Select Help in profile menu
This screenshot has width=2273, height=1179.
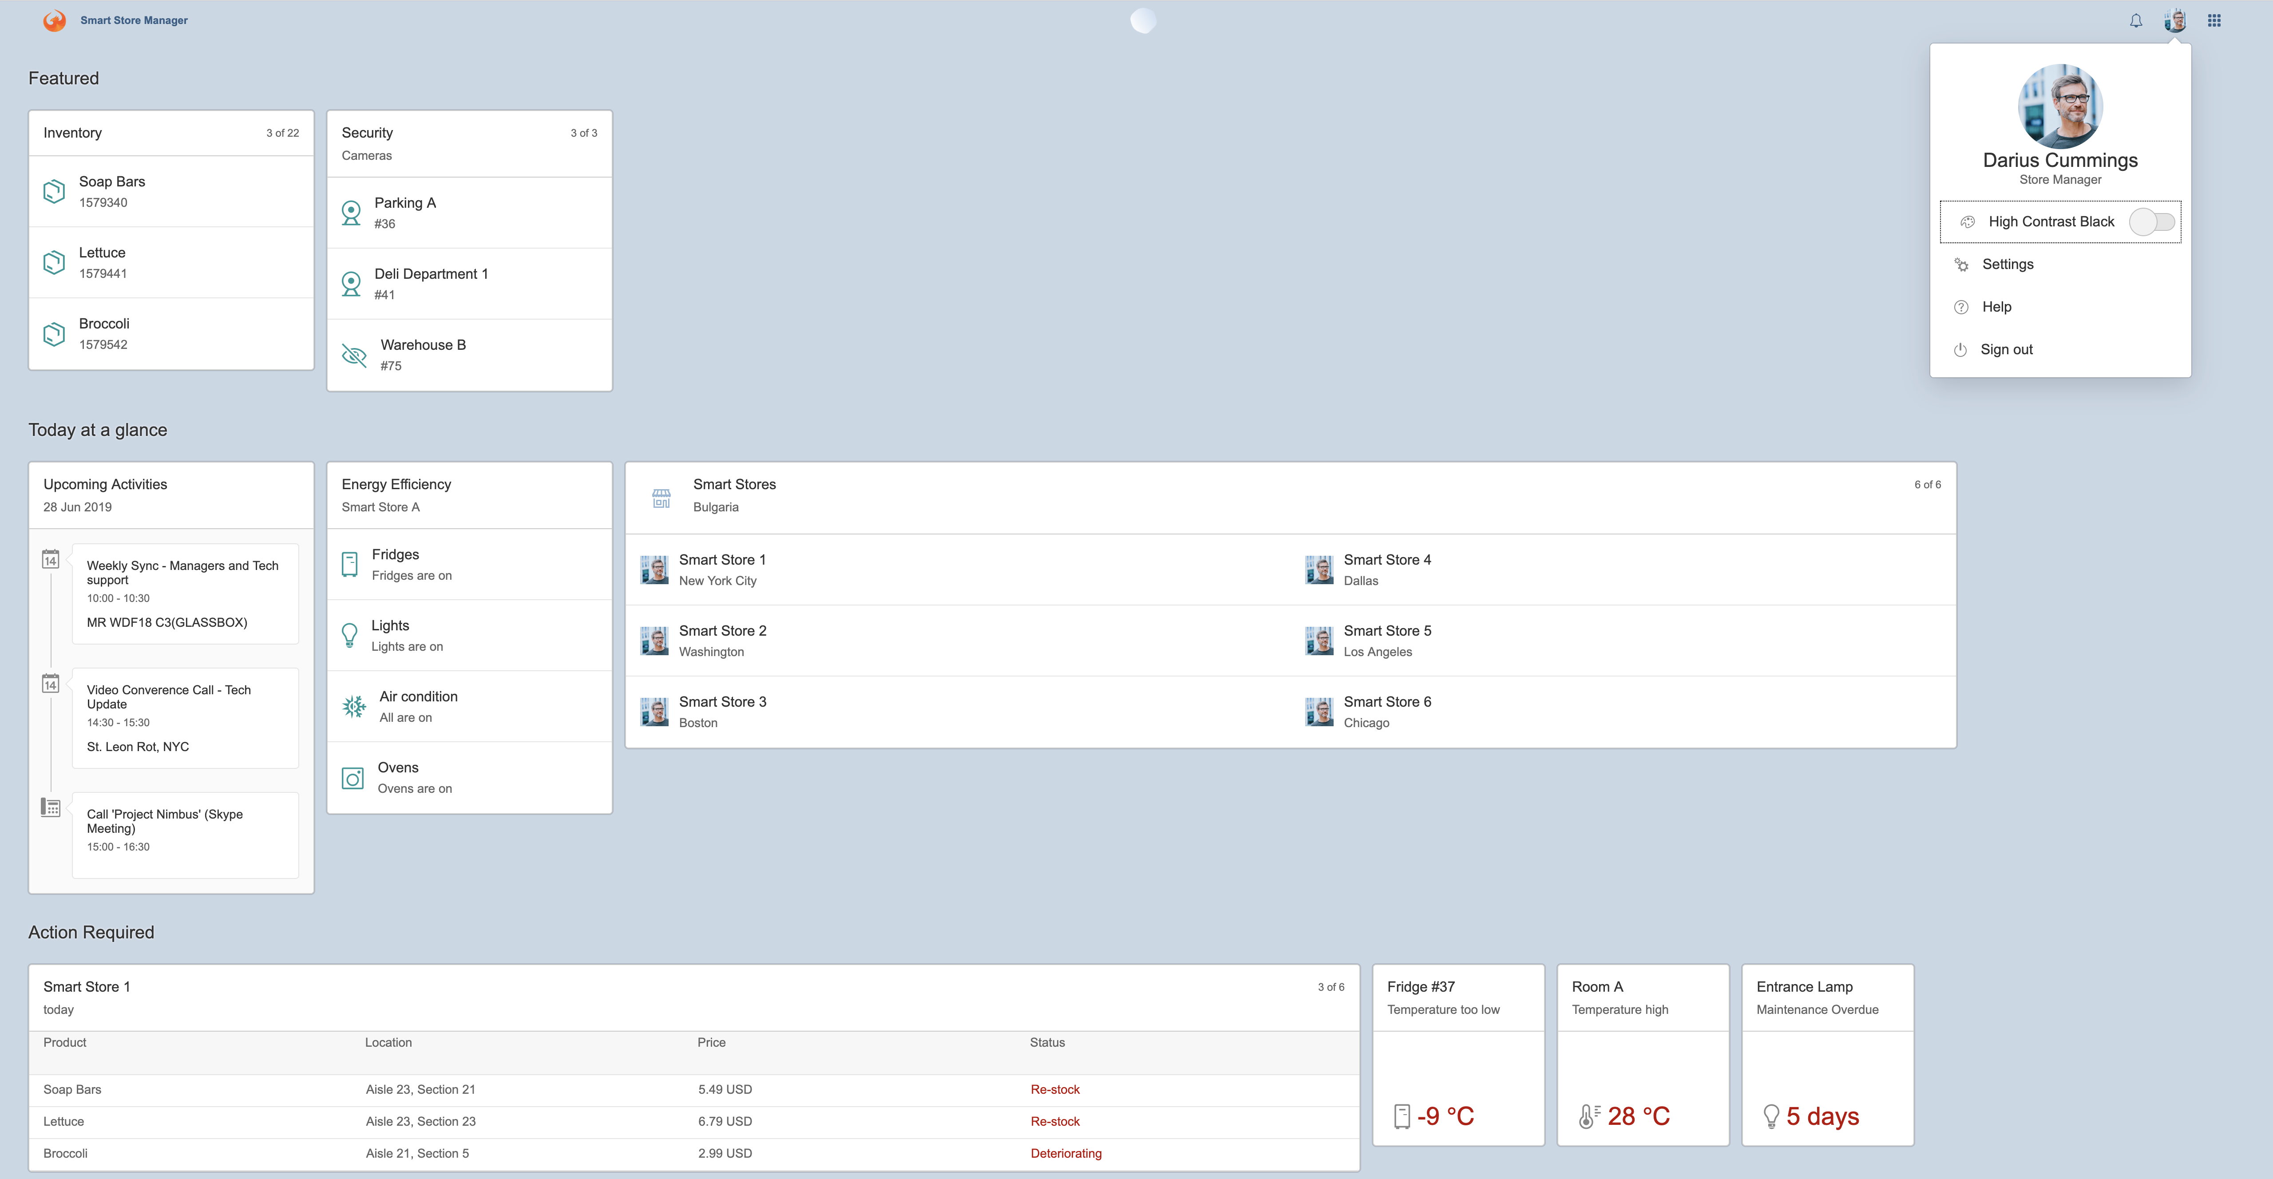1996,306
